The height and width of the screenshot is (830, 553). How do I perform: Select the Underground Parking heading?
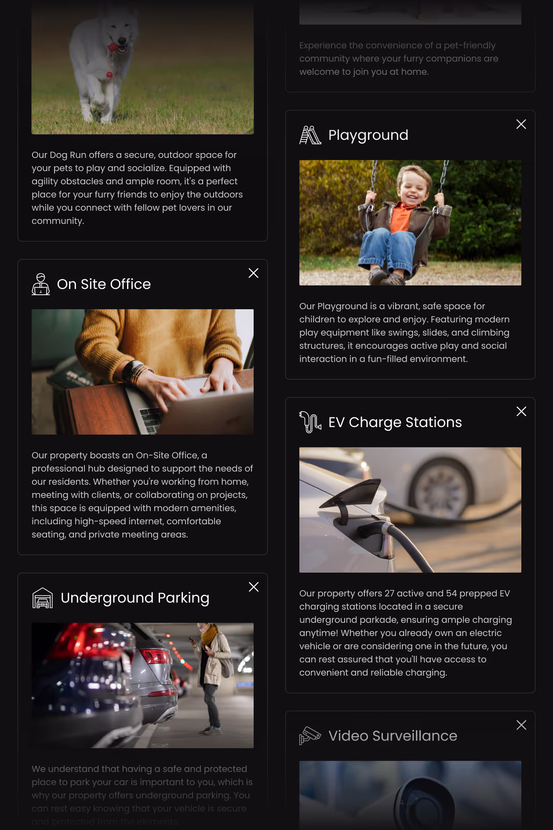coord(135,598)
